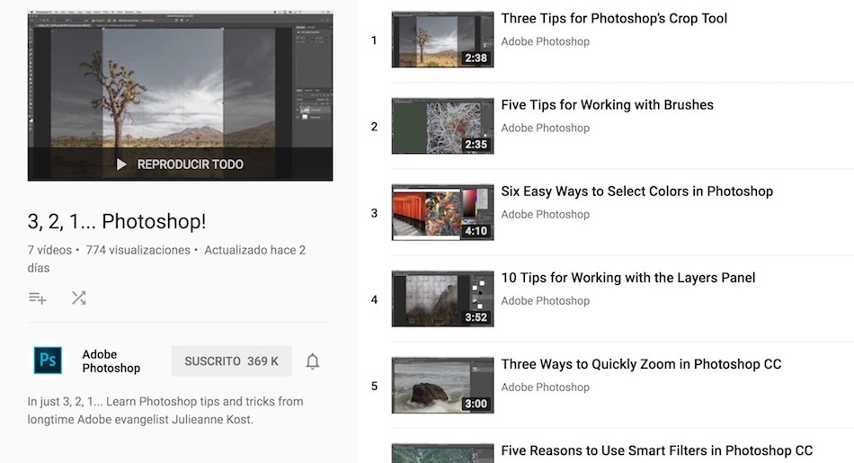Screen dimensions: 854x463
Task: Open the Select Colors video thumbnail
Action: [x=443, y=212]
